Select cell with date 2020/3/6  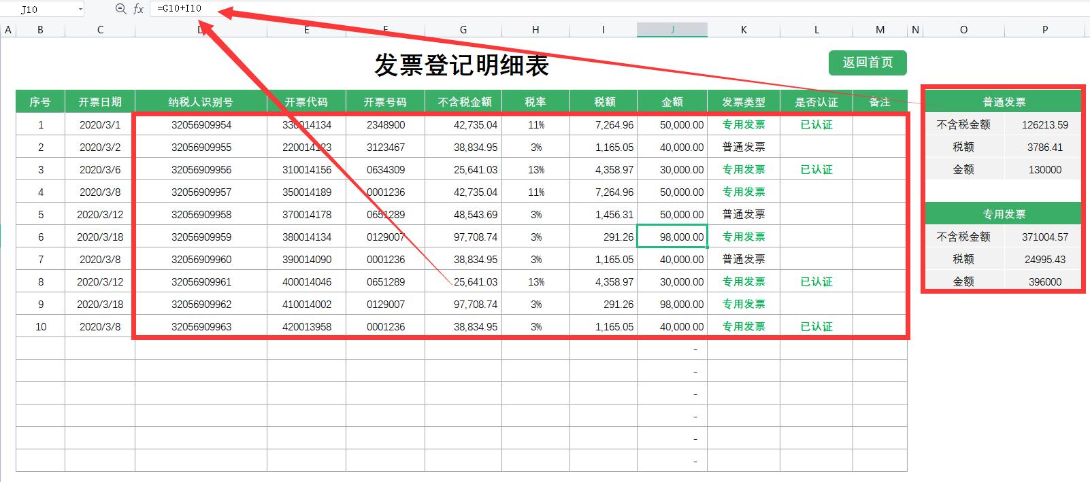(100, 169)
